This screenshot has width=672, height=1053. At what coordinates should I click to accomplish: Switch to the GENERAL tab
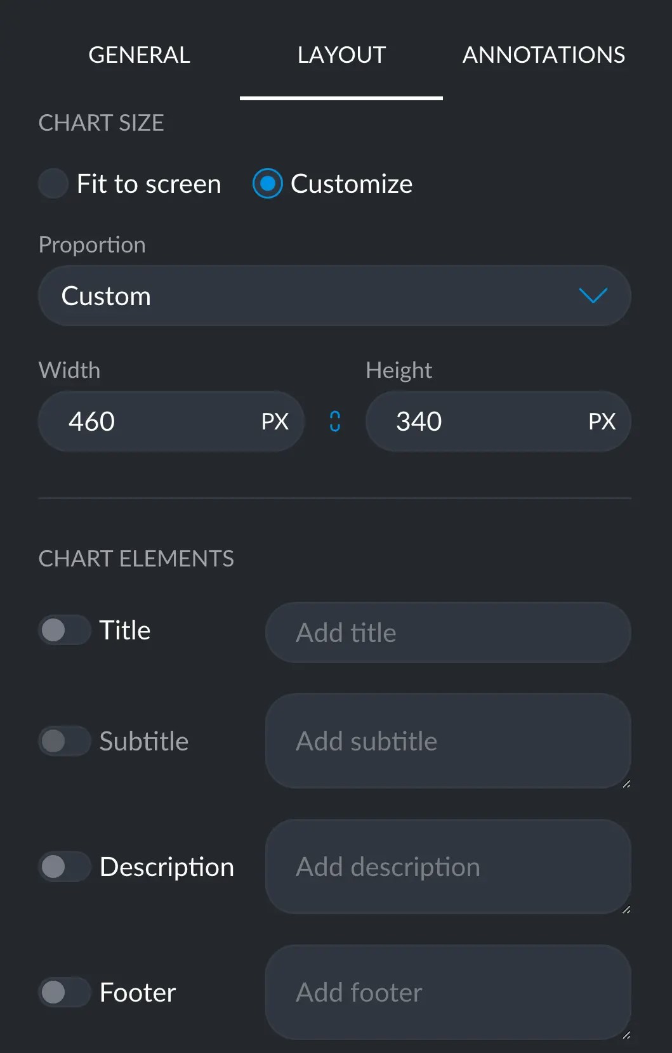[x=139, y=55]
